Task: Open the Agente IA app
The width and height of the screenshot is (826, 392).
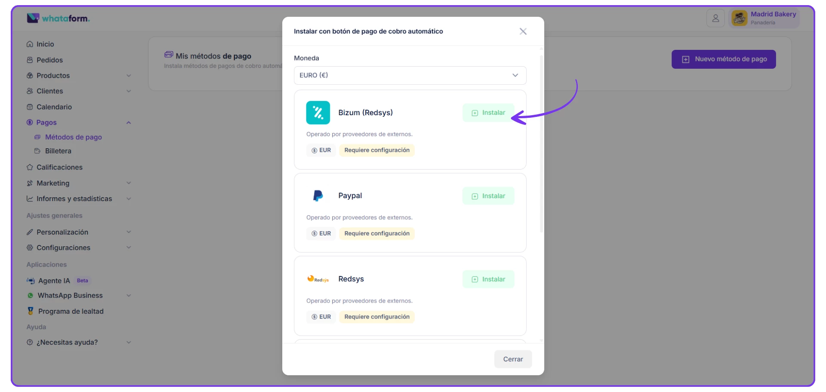Action: point(54,281)
